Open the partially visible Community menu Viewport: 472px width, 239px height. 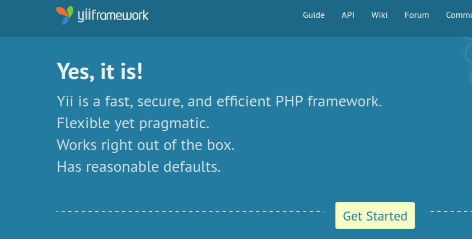pyautogui.click(x=459, y=15)
